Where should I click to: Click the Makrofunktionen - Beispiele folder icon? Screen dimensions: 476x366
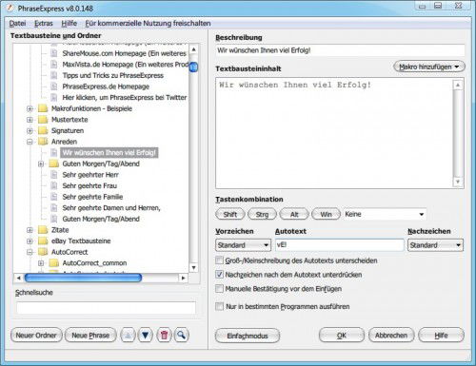coord(43,108)
